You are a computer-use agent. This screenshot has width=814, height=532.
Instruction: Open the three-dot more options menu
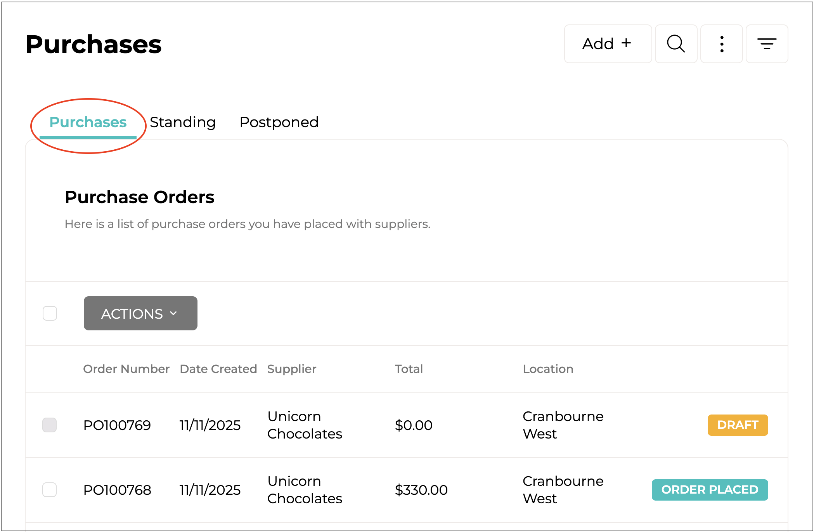point(721,44)
